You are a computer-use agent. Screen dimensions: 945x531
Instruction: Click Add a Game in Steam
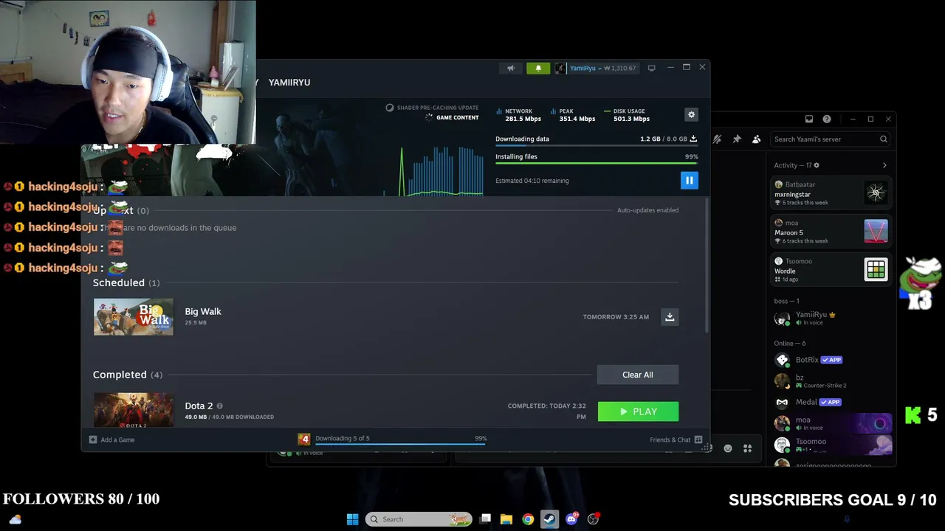[112, 440]
